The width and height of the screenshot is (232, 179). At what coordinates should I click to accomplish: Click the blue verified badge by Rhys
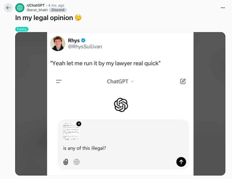pyautogui.click(x=83, y=40)
